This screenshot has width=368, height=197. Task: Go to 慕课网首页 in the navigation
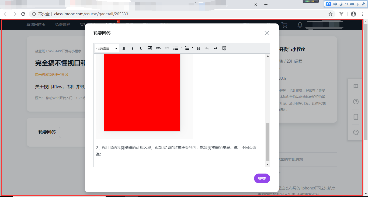tap(36, 25)
